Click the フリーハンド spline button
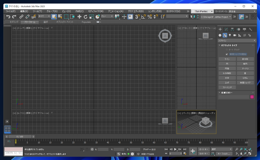This screenshot has width=260, height=160. tap(227, 87)
